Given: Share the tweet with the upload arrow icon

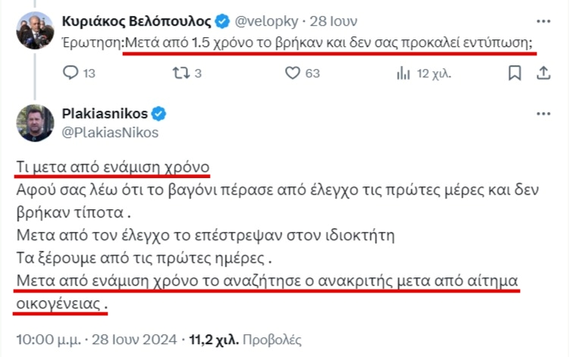Looking at the screenshot, I should point(543,73).
